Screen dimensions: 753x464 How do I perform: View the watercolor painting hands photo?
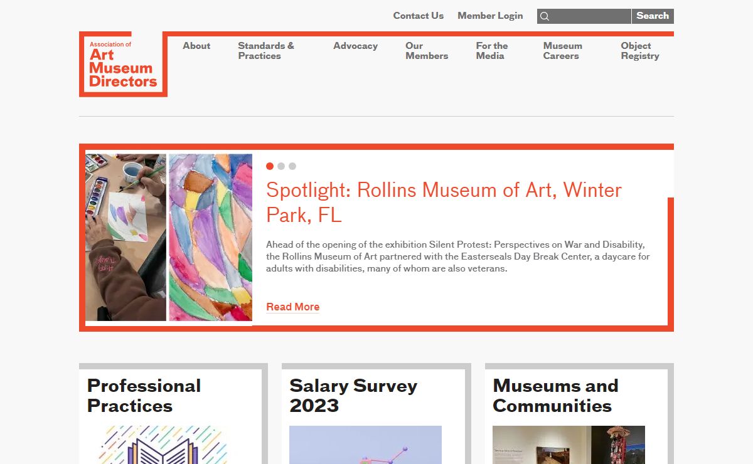(x=125, y=238)
